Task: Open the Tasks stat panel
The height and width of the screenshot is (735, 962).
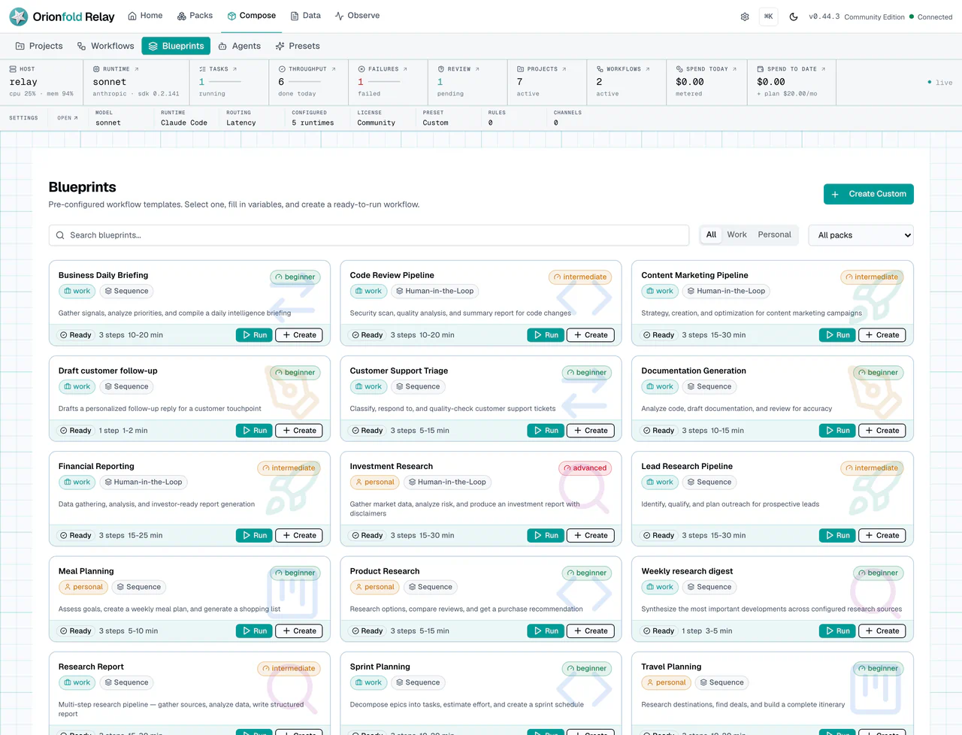Action: [x=228, y=82]
